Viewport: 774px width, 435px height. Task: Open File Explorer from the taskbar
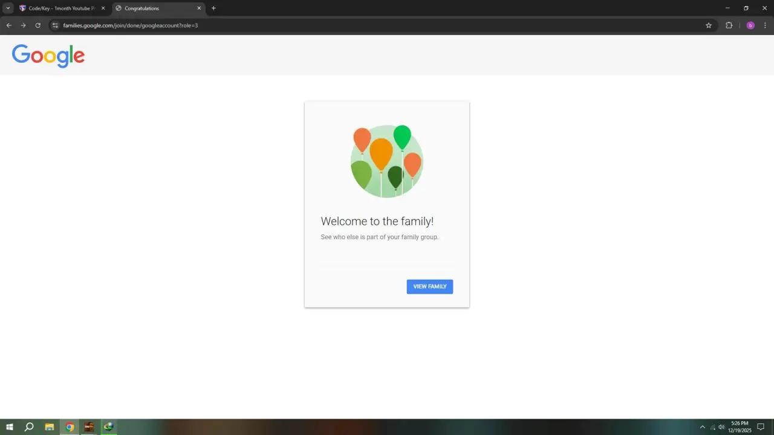50,427
